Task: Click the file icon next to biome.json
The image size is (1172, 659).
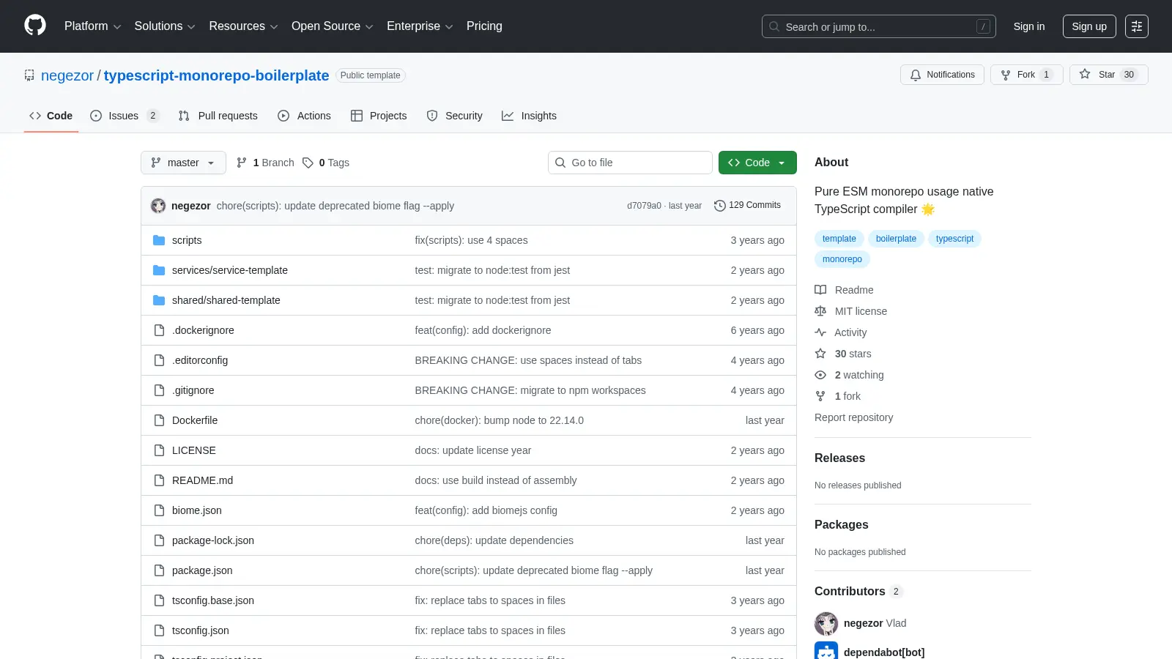Action: click(x=159, y=510)
